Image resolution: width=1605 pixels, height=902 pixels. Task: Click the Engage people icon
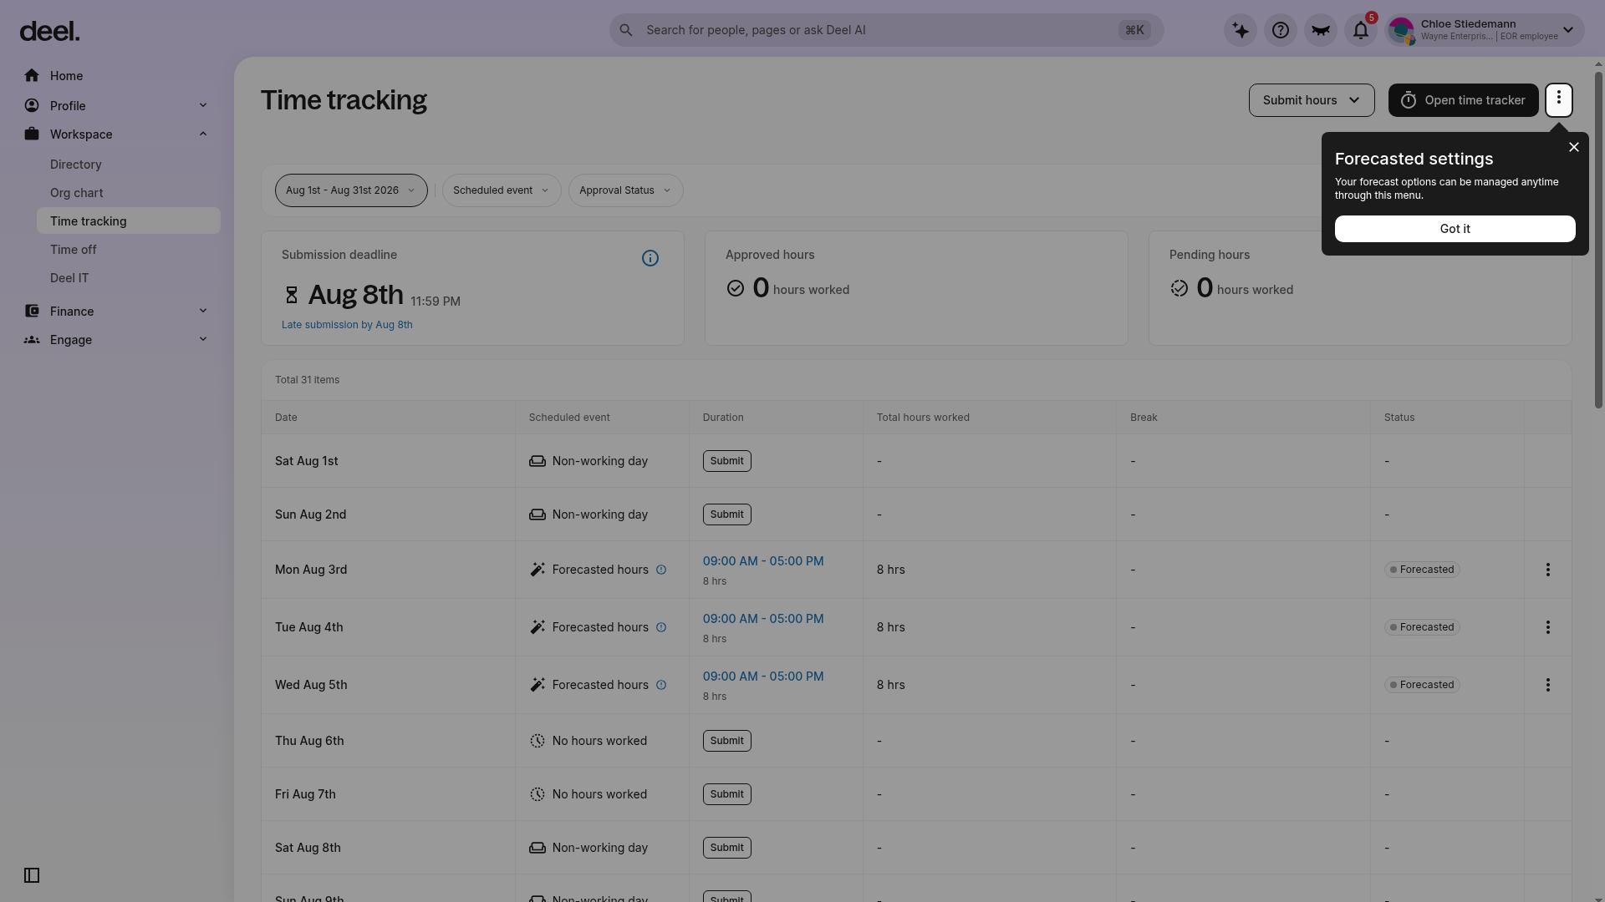pyautogui.click(x=32, y=340)
